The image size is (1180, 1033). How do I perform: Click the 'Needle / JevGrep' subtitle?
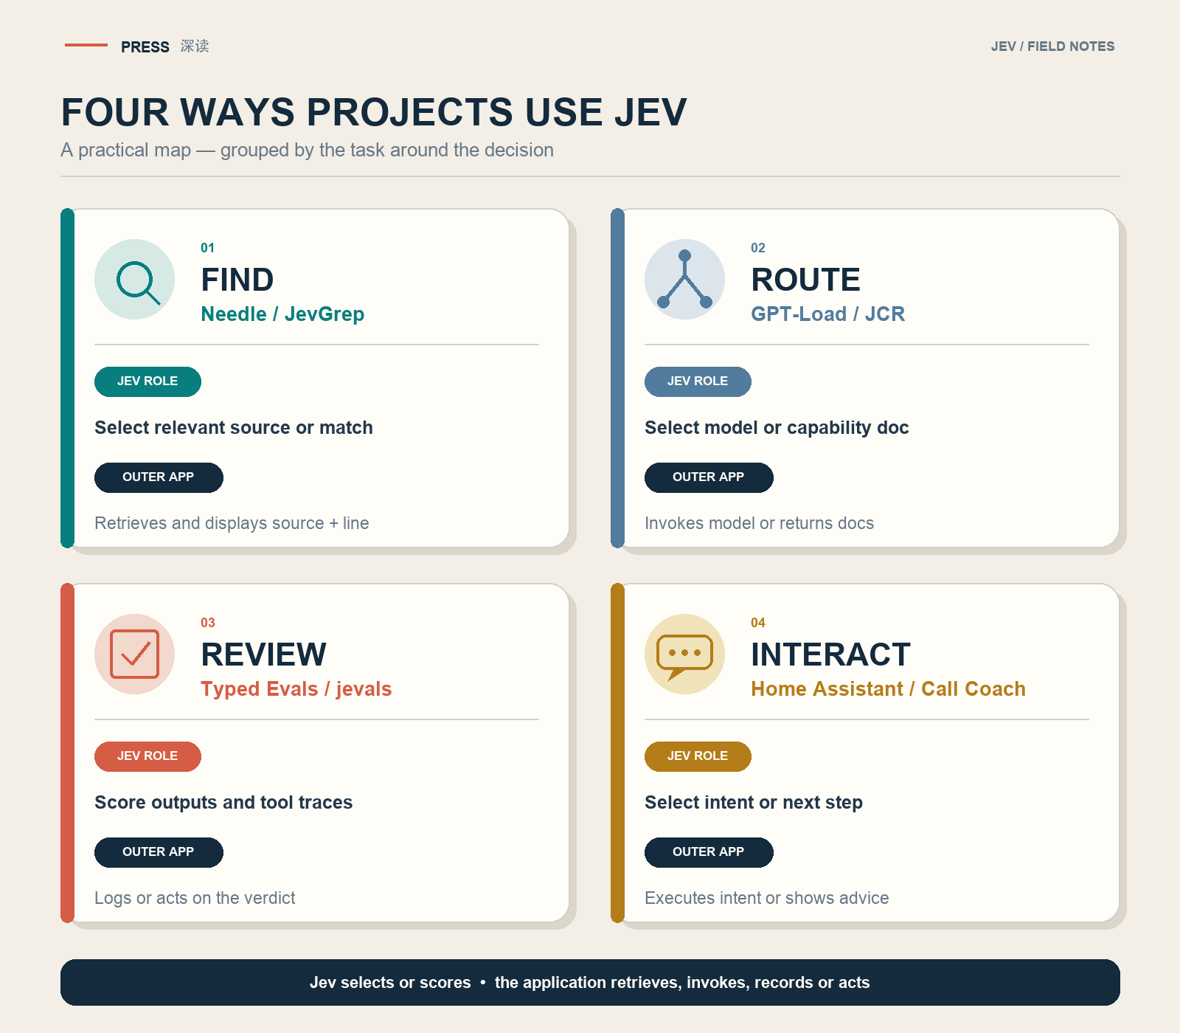coord(282,314)
